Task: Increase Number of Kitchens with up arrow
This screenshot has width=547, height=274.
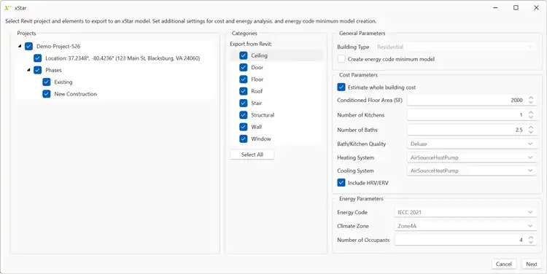Action: pyautogui.click(x=531, y=113)
